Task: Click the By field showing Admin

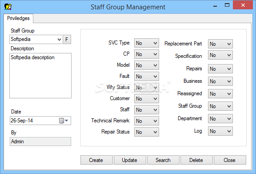Action: click(x=40, y=142)
